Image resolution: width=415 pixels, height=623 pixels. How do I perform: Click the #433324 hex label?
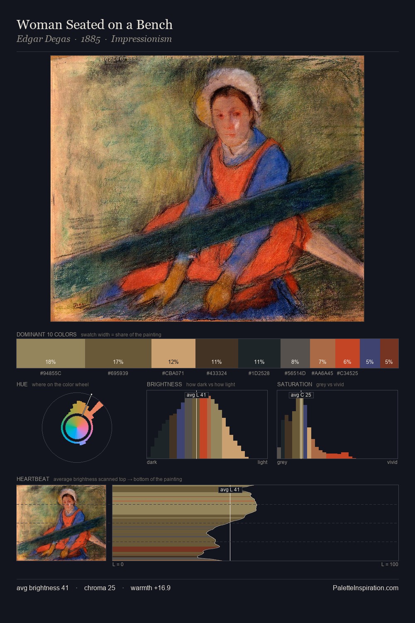[217, 373]
